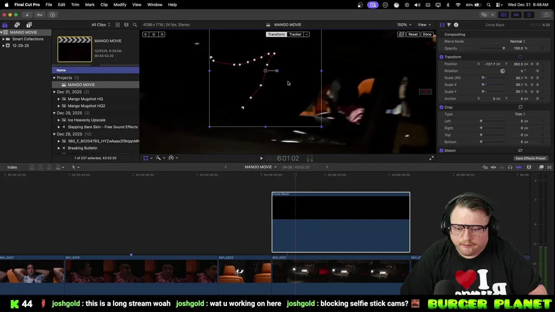555x312 pixels.
Task: Open timeline clip appearance filmstrip icon
Action: point(529,167)
